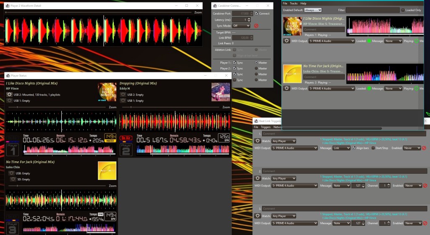The width and height of the screenshot is (430, 235).
Task: Adjust Player 1 Zoom slider
Action: coord(17,107)
